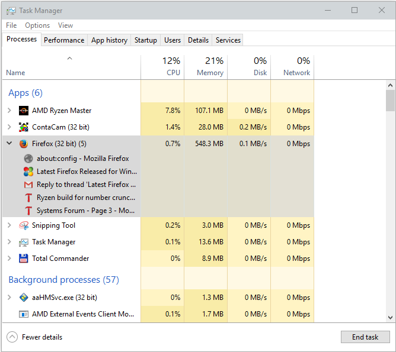This screenshot has width=396, height=352.
Task: Click the scrollbar down arrow
Action: pos(391,318)
